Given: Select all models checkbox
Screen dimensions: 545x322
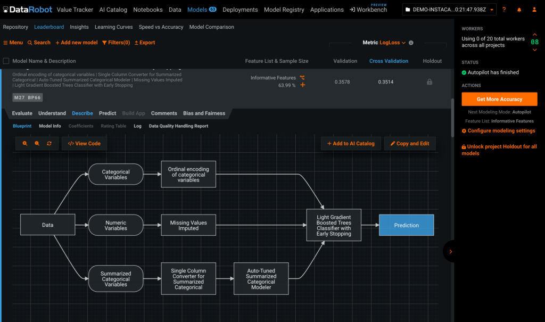Looking at the screenshot, I should pos(6,61).
